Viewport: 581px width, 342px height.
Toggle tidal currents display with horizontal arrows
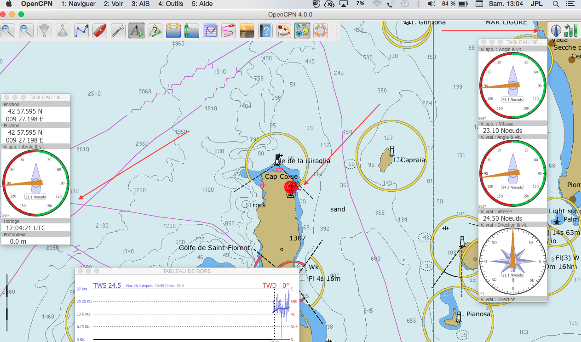(x=173, y=31)
